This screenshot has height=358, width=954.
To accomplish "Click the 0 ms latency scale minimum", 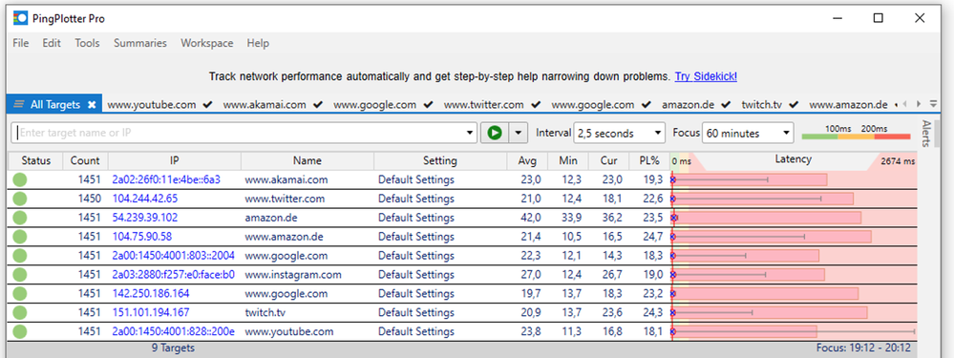I will coord(682,161).
